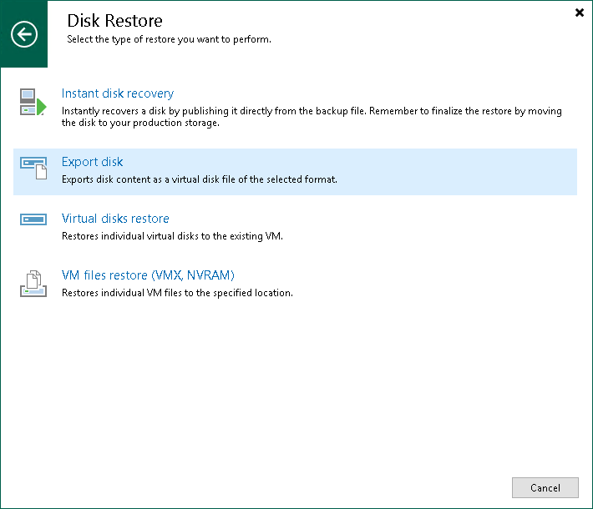Image resolution: width=593 pixels, height=509 pixels.
Task: Click the VM files restore icon
Action: pos(33,284)
